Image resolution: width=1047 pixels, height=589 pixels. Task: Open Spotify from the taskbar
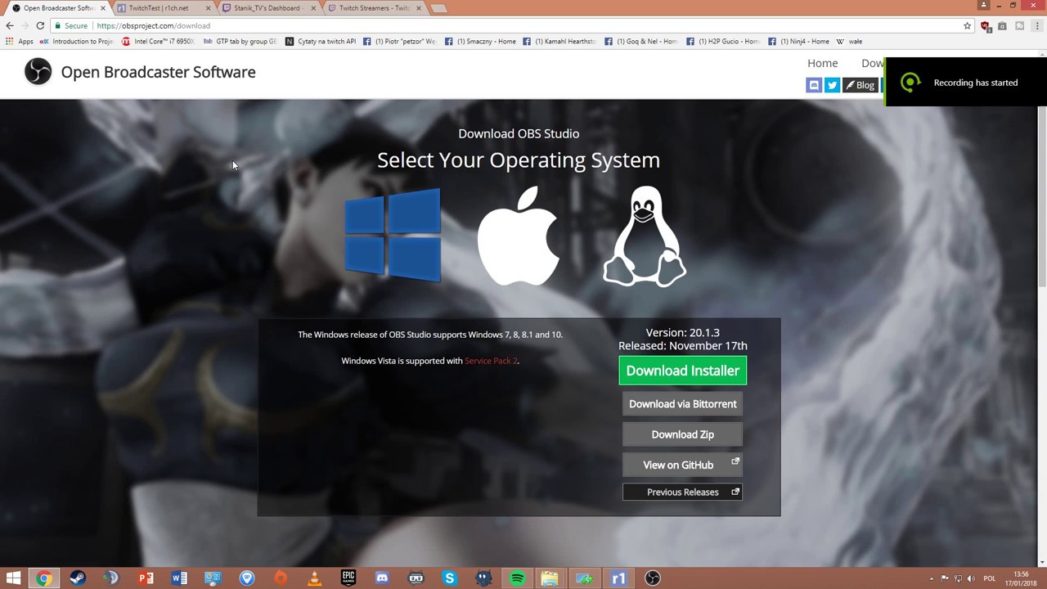click(x=517, y=578)
